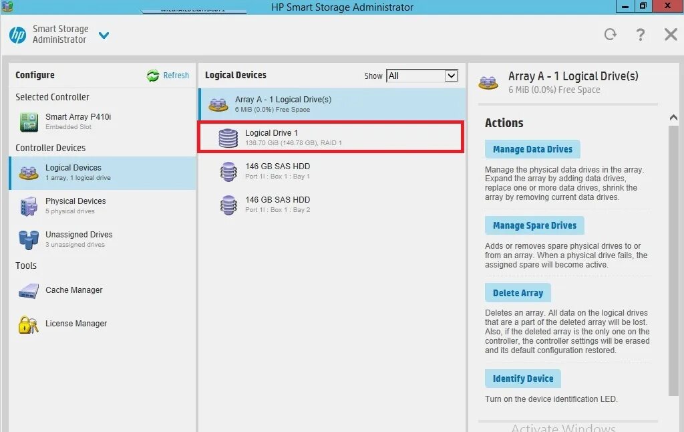The width and height of the screenshot is (684, 432).
Task: Open the Smart Storage Administrator dropdown chevron
Action: pyautogui.click(x=104, y=35)
